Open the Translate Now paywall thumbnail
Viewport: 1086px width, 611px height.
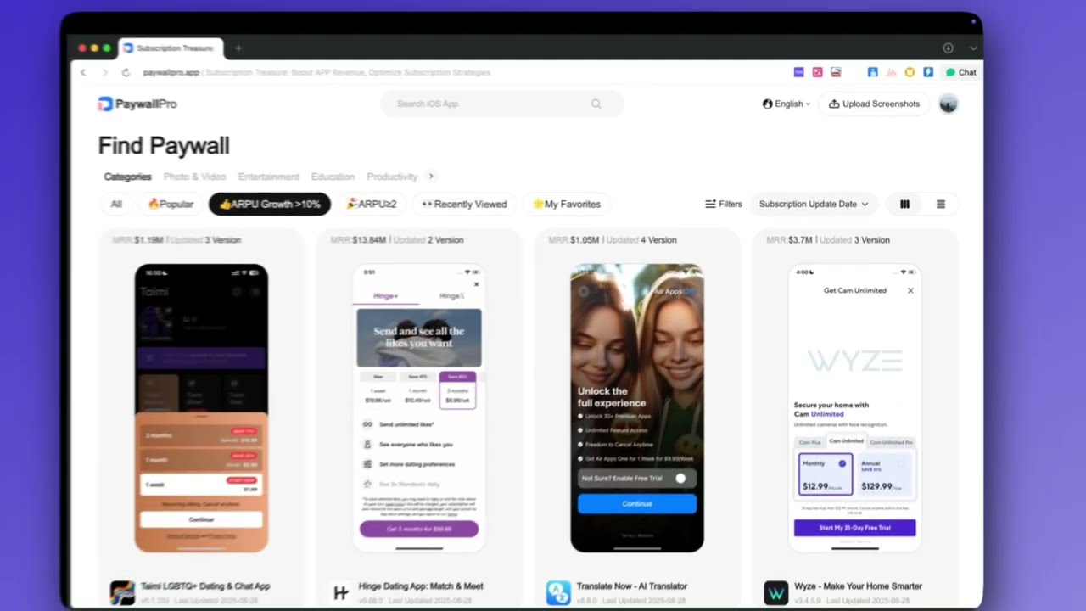click(x=637, y=408)
